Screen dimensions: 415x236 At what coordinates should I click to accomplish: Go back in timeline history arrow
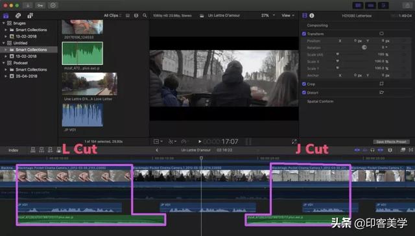[x=157, y=150]
